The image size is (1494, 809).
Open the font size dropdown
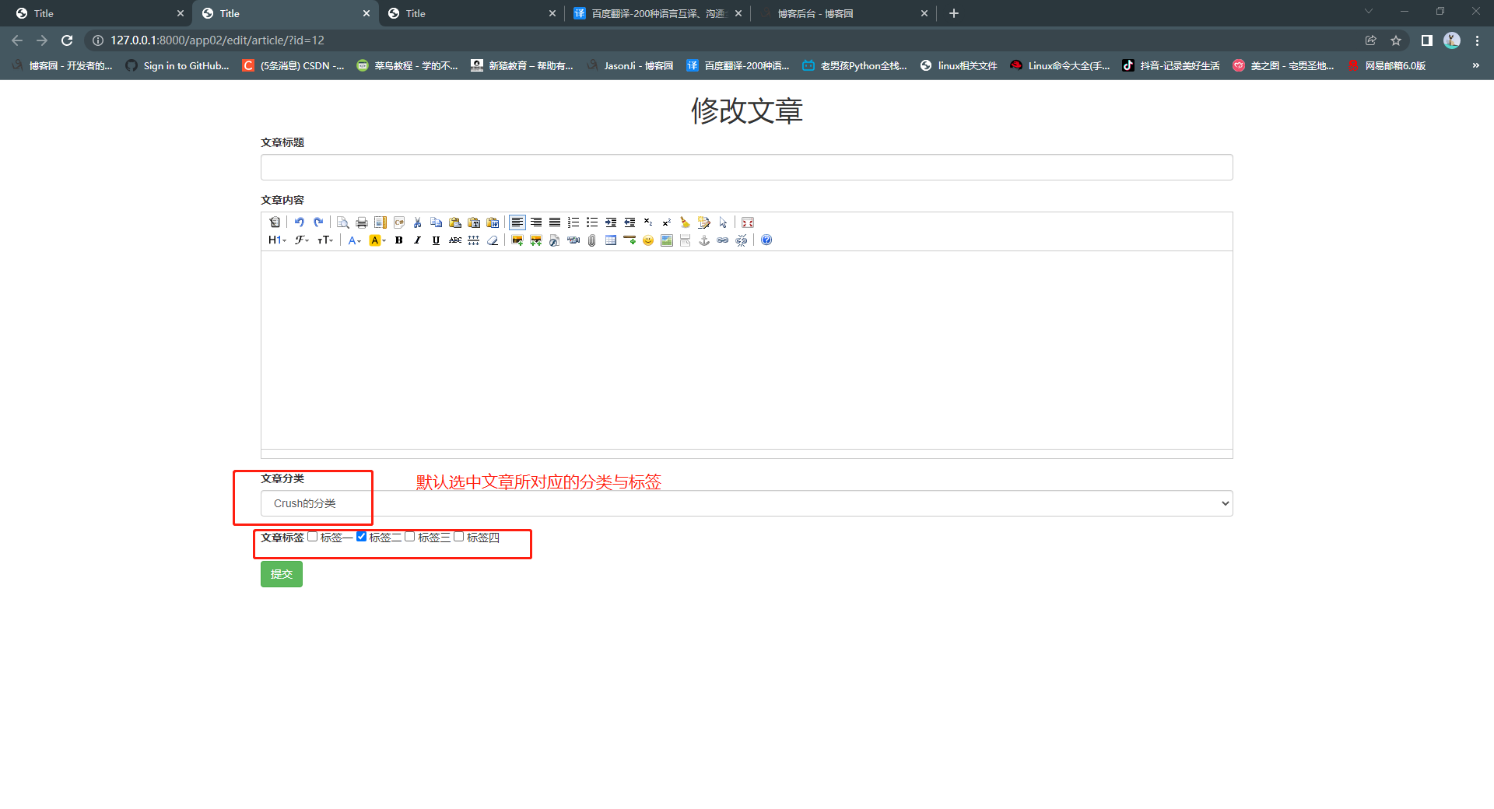point(325,240)
